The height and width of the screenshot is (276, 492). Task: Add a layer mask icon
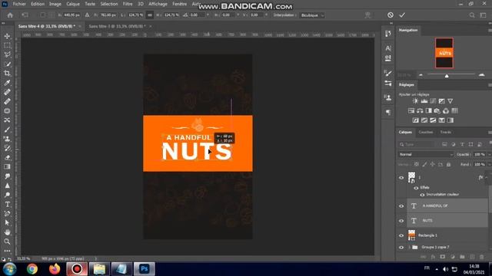443,257
